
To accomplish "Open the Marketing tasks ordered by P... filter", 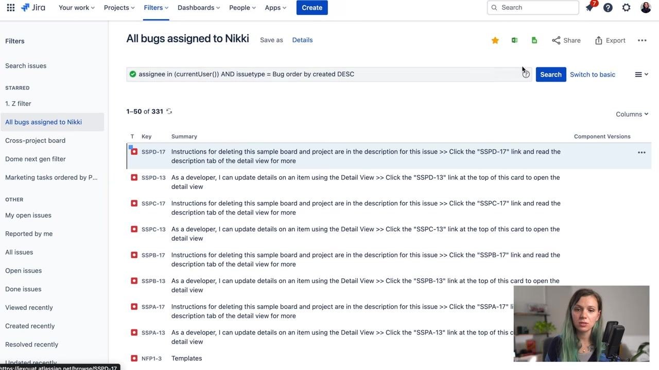I will pos(51,177).
